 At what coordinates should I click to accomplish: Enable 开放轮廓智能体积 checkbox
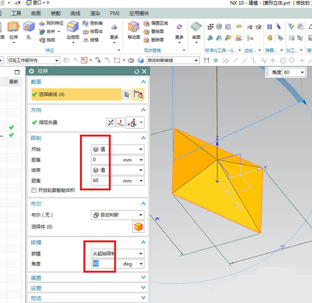click(34, 190)
